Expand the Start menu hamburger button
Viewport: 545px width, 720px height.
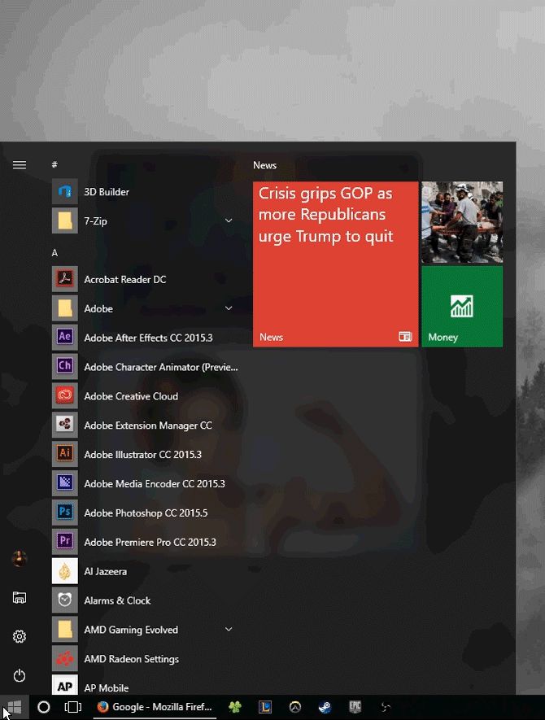[20, 165]
